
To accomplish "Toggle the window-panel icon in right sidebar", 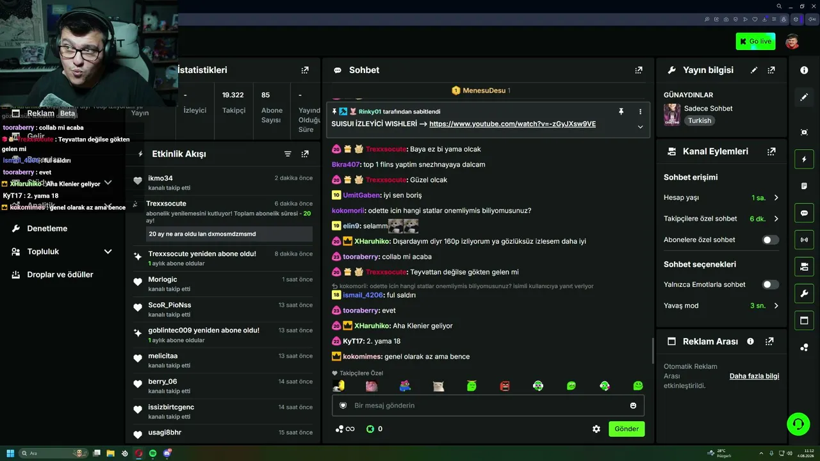I will click(x=804, y=320).
